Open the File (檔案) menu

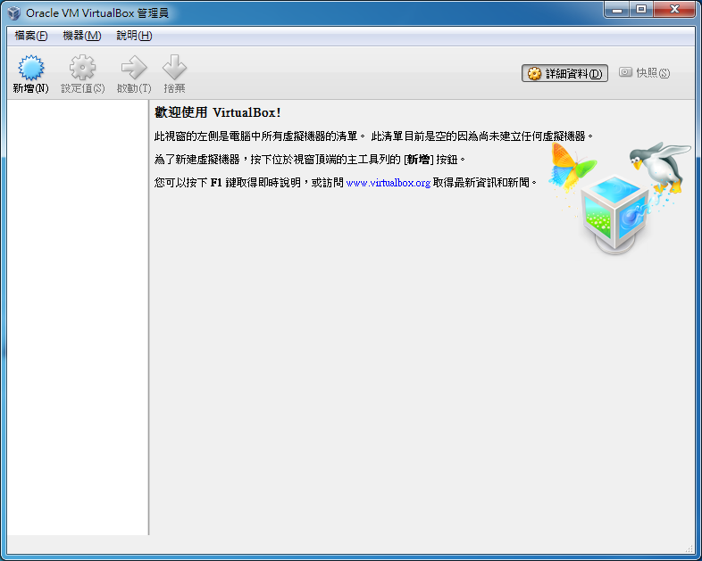31,36
